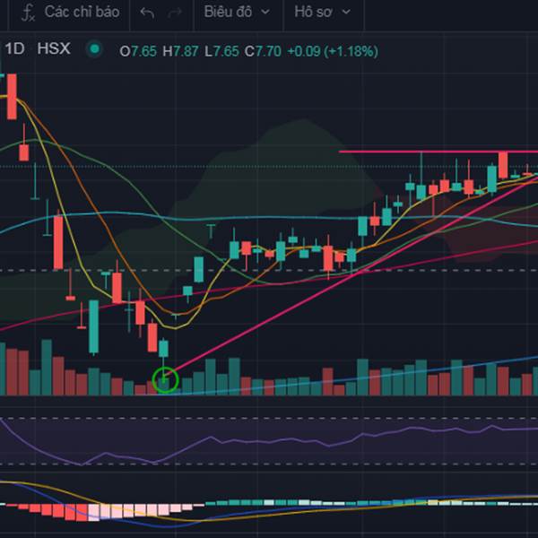The width and height of the screenshot is (538, 538).
Task: Expand the Hồ sơ dropdown
Action: click(323, 12)
